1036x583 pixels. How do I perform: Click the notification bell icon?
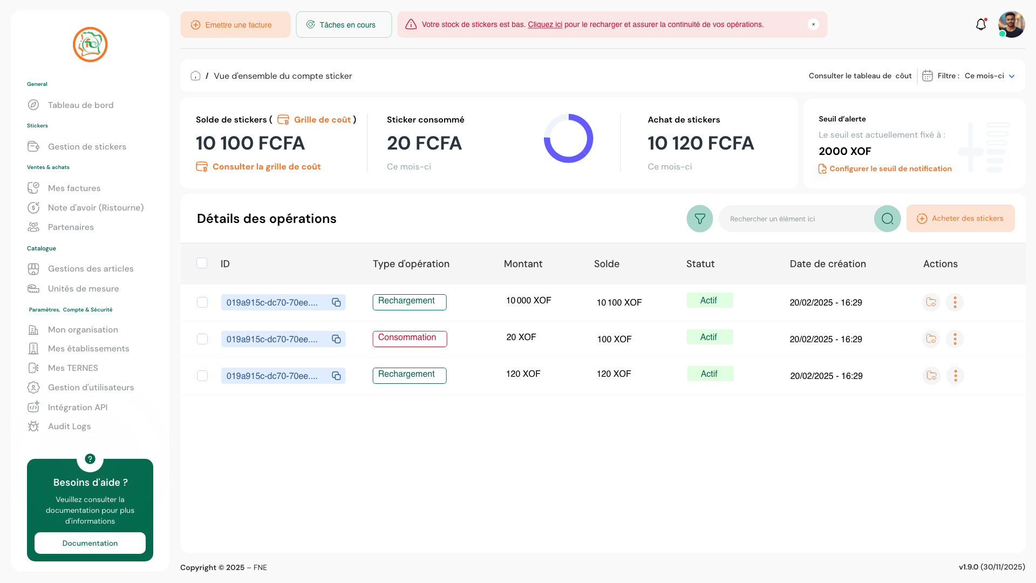click(x=981, y=25)
